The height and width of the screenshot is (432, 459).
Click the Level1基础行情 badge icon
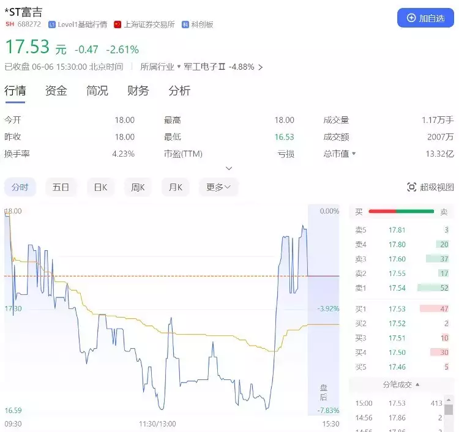click(x=52, y=24)
